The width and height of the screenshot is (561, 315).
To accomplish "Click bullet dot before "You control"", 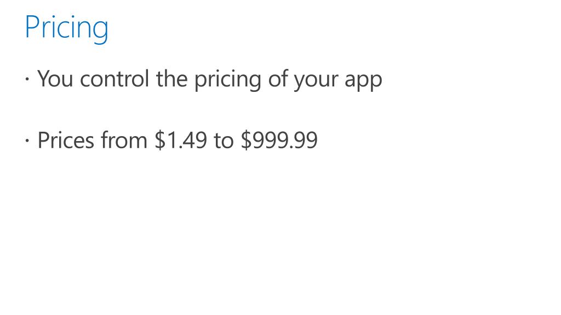I will tap(27, 79).
